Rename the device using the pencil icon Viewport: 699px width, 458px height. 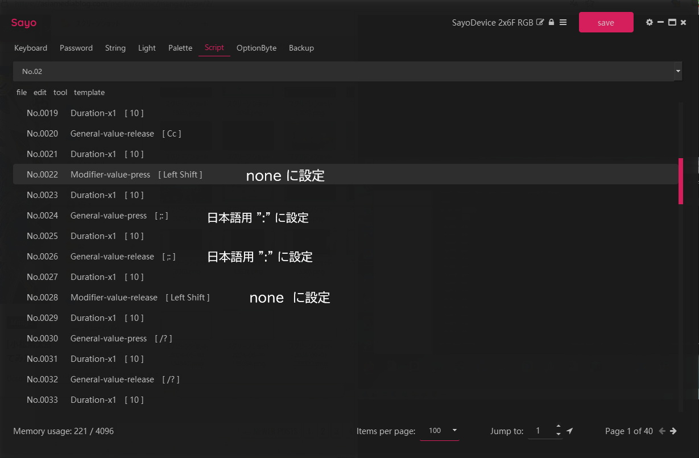pyautogui.click(x=539, y=22)
